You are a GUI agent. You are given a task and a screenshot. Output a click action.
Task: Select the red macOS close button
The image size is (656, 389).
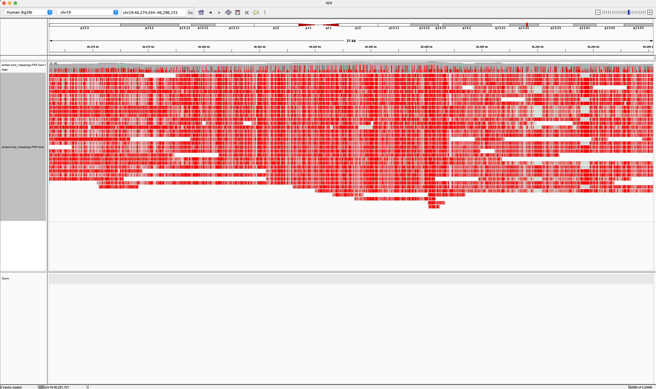[x=5, y=3]
